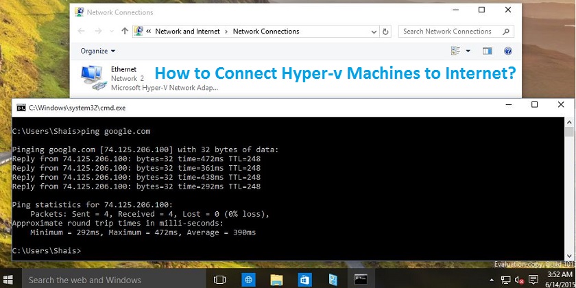Click the reply line with time=361ms
This screenshot has height=288, width=576.
pos(136,168)
